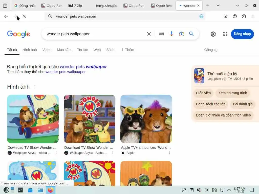The height and width of the screenshot is (194, 259).
Task: Click the browser back arrow
Action: (6, 16)
